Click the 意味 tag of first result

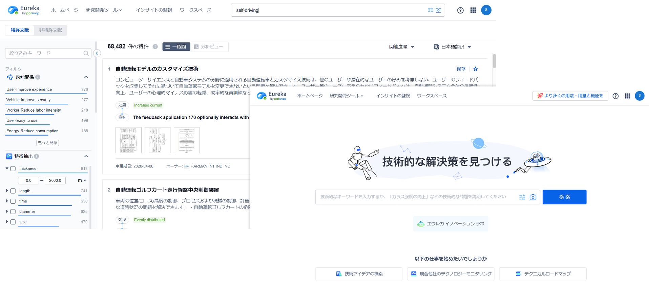[x=122, y=117]
